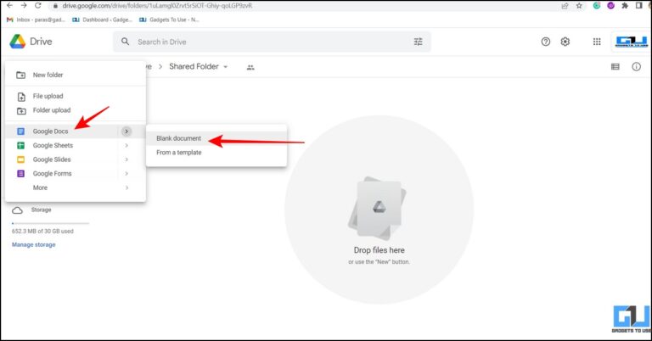Click the shared people icon next to folder
652x341 pixels.
coord(250,67)
